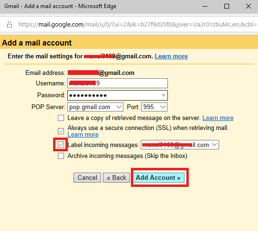Click the 'POP Server:' label

(48, 107)
